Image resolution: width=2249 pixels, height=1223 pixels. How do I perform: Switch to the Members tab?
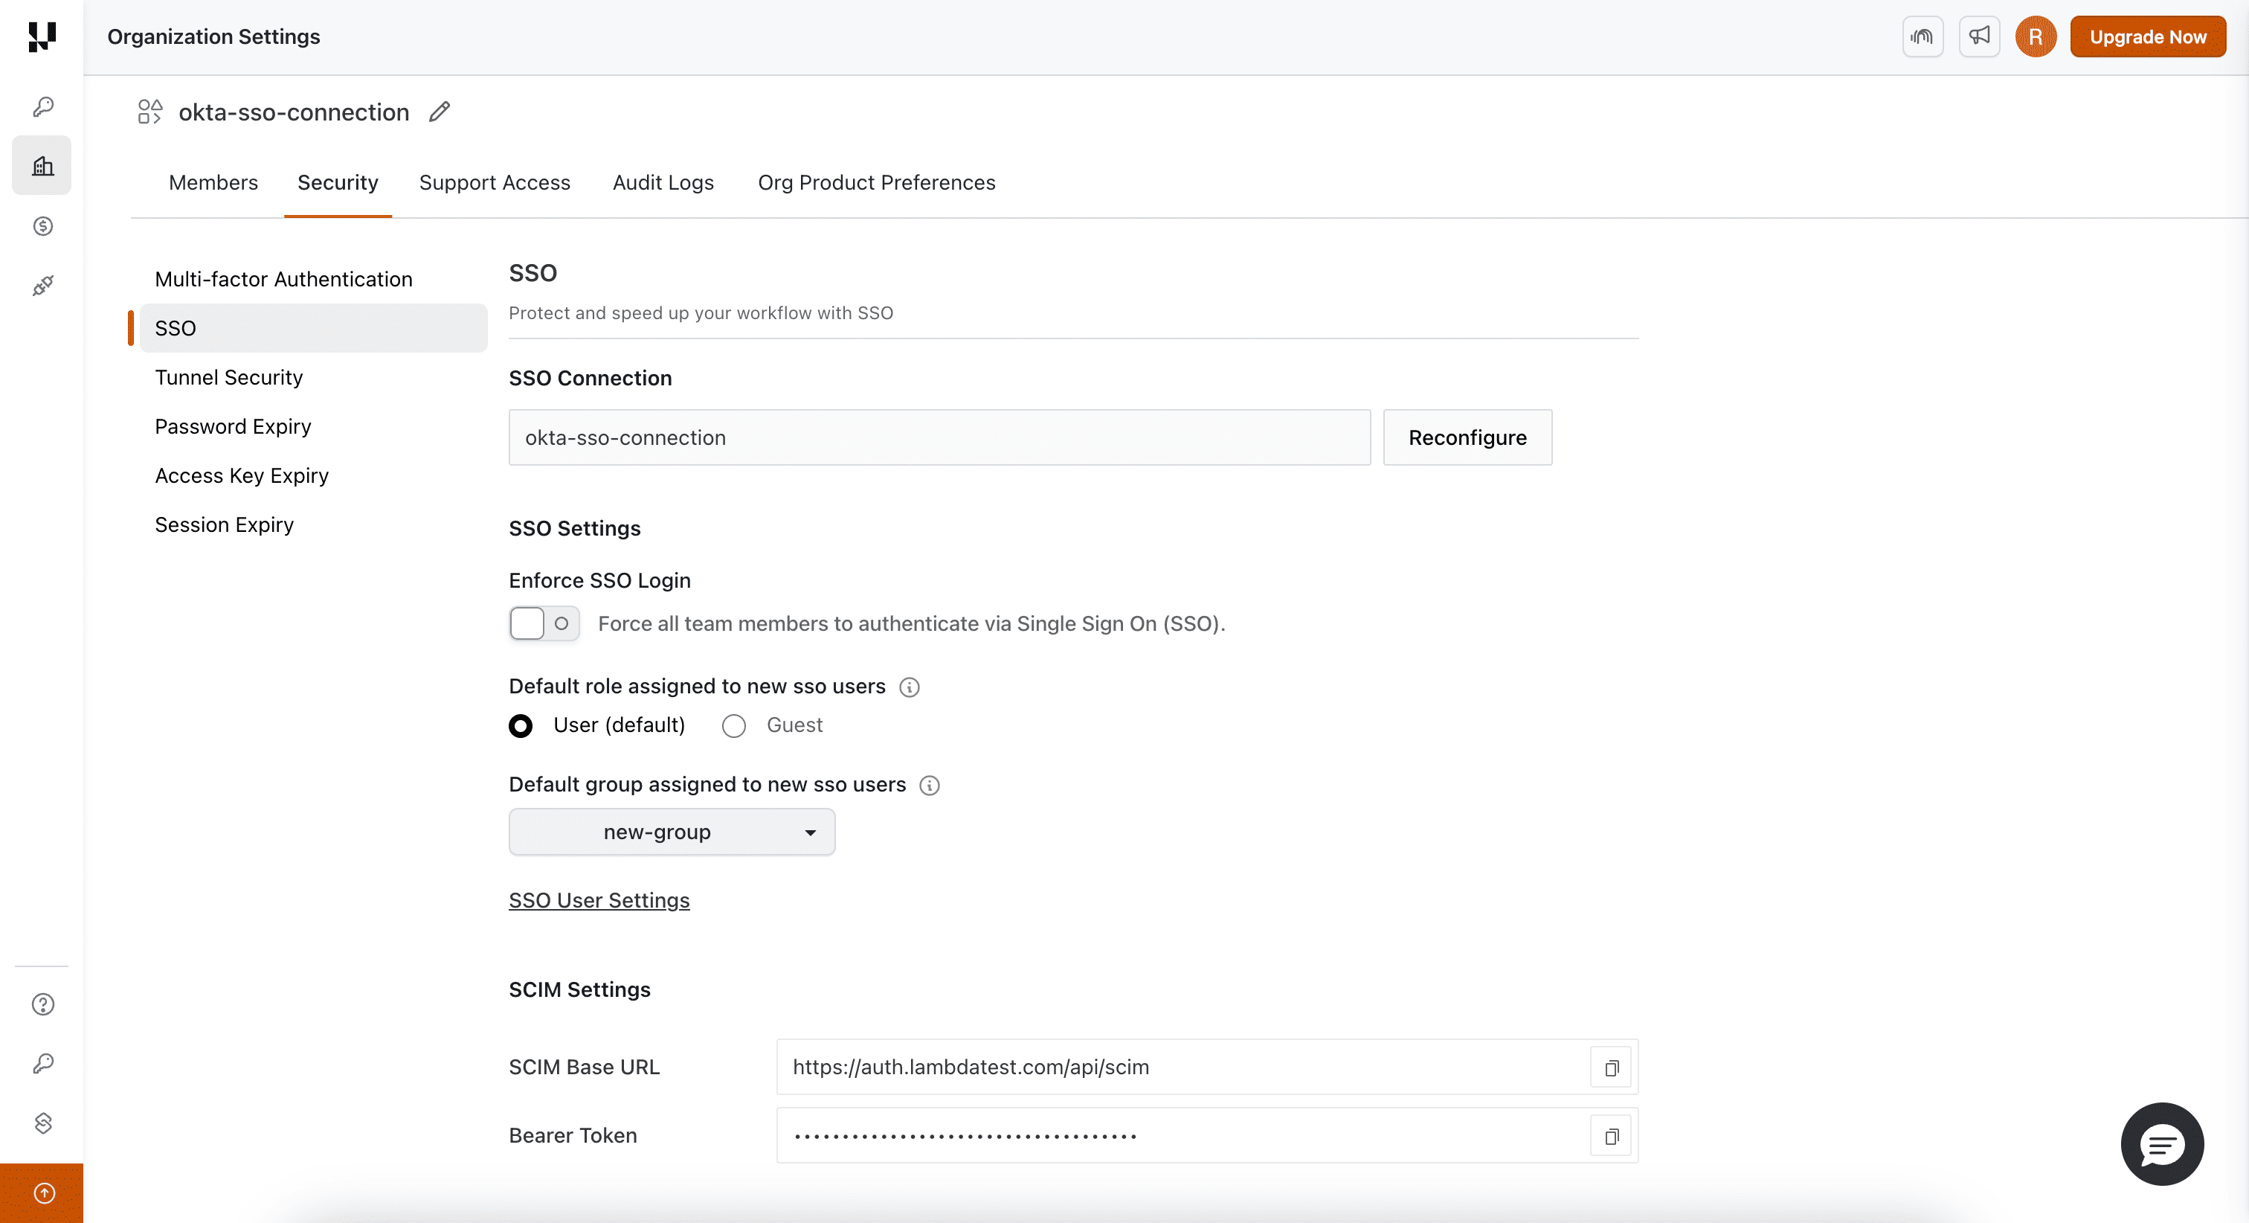(x=213, y=182)
